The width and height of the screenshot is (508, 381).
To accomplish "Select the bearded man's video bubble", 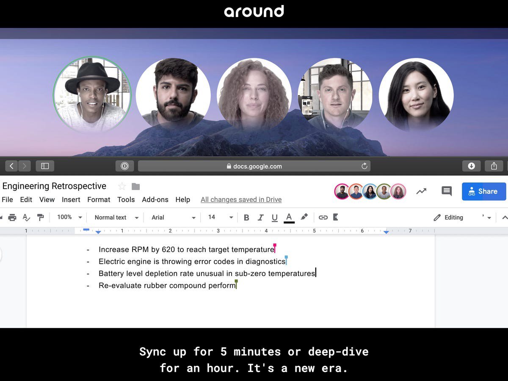I will click(173, 95).
